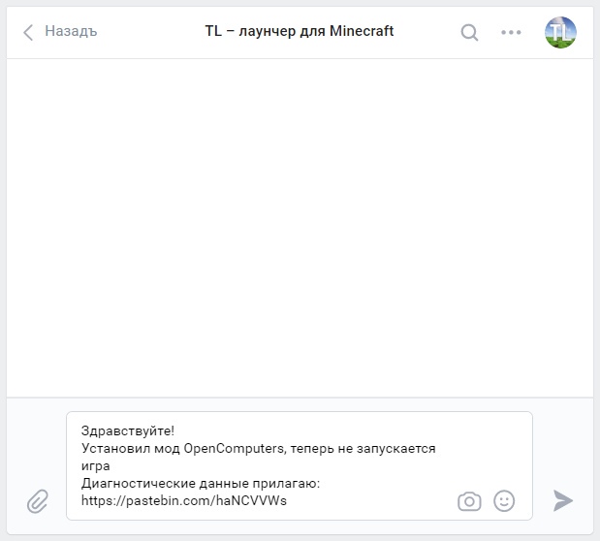Click the line Диагностические данные прилагаю:
This screenshot has height=541, width=600.
pos(201,483)
